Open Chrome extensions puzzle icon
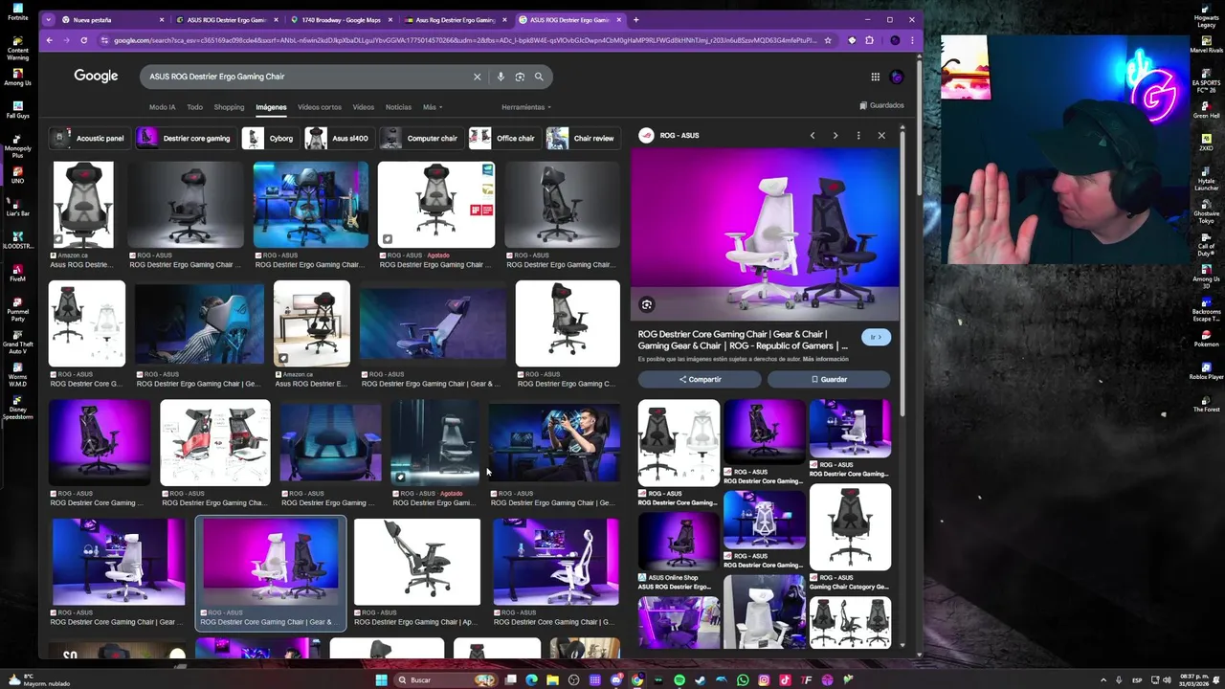1225x689 pixels. pos(869,40)
